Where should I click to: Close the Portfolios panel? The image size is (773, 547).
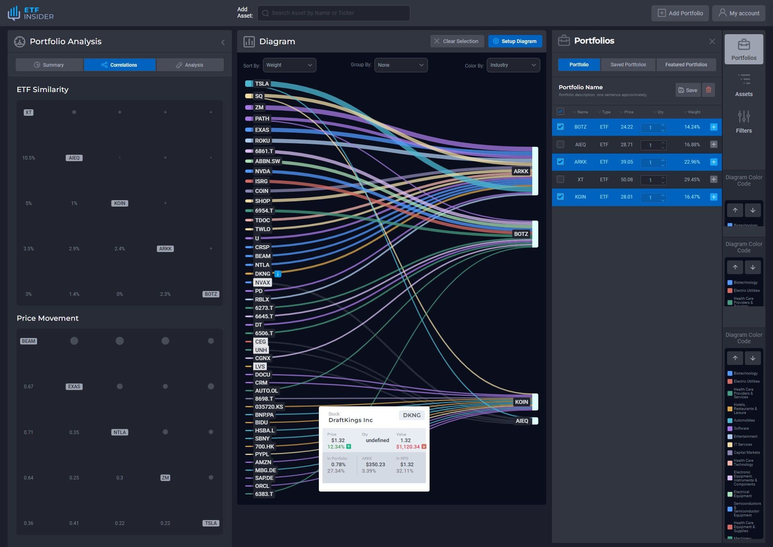click(712, 41)
